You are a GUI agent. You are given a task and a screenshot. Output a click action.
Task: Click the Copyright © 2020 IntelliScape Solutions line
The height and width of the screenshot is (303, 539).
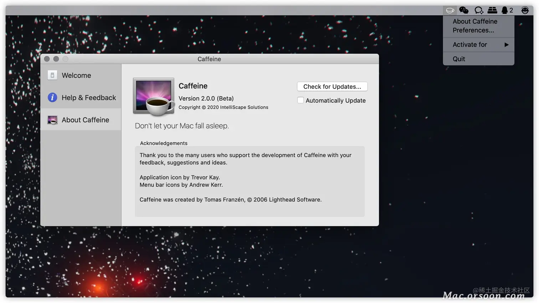click(224, 107)
